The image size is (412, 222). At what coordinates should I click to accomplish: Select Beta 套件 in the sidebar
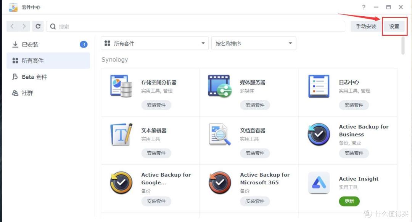[48, 77]
